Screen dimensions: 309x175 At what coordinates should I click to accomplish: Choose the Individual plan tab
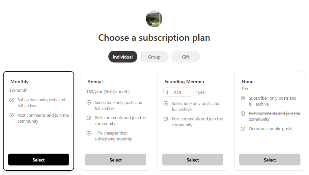pos(123,57)
